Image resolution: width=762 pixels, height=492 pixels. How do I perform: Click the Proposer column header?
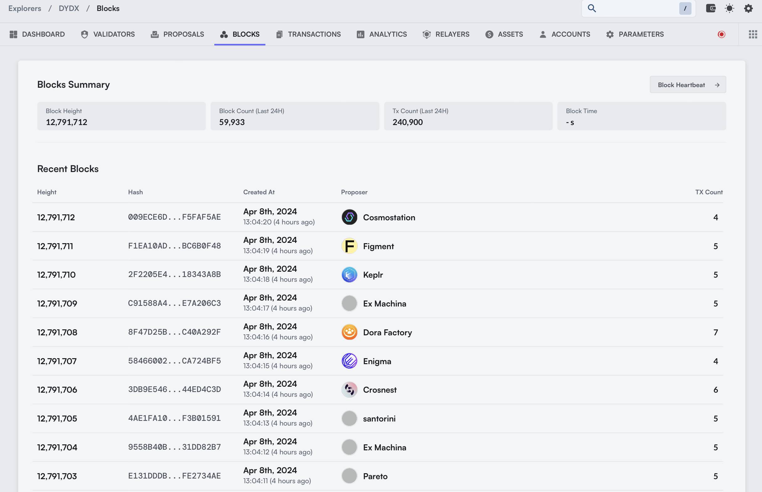tap(354, 192)
